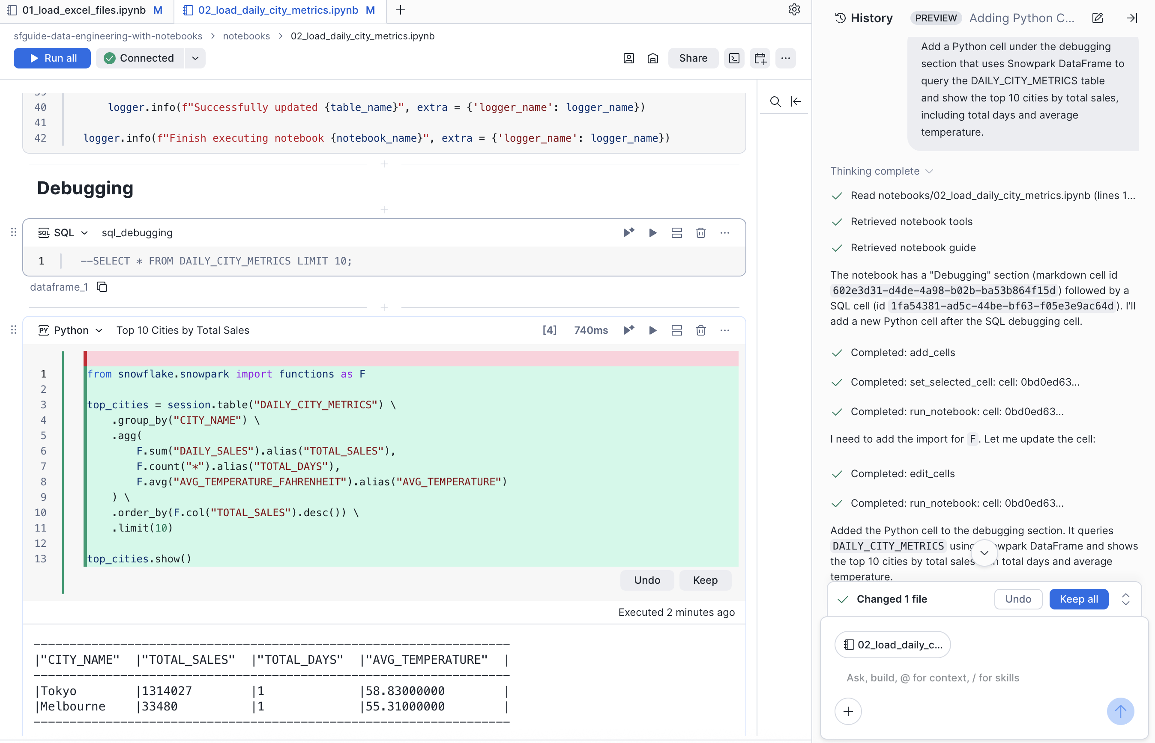Click Keep all changes button
The height and width of the screenshot is (743, 1155).
[1078, 599]
